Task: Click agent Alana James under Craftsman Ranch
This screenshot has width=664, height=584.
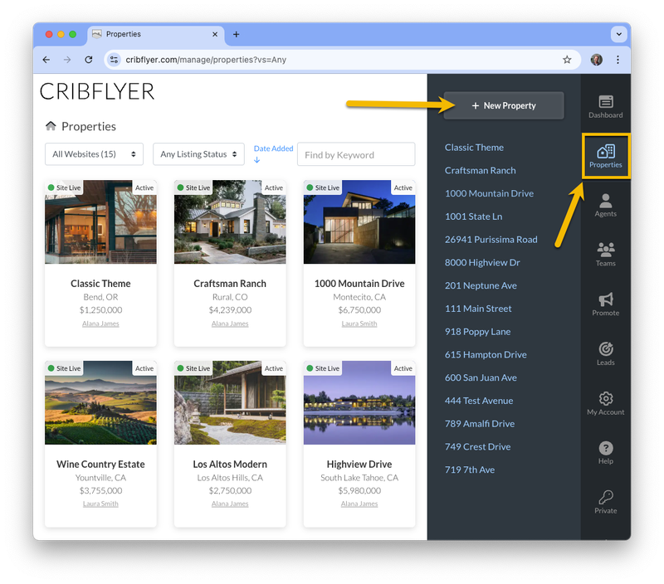Action: click(230, 324)
